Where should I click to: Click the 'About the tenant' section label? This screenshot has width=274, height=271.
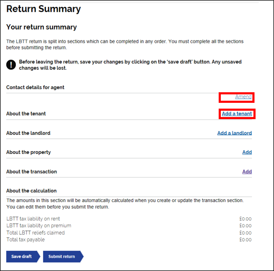[x=26, y=114]
